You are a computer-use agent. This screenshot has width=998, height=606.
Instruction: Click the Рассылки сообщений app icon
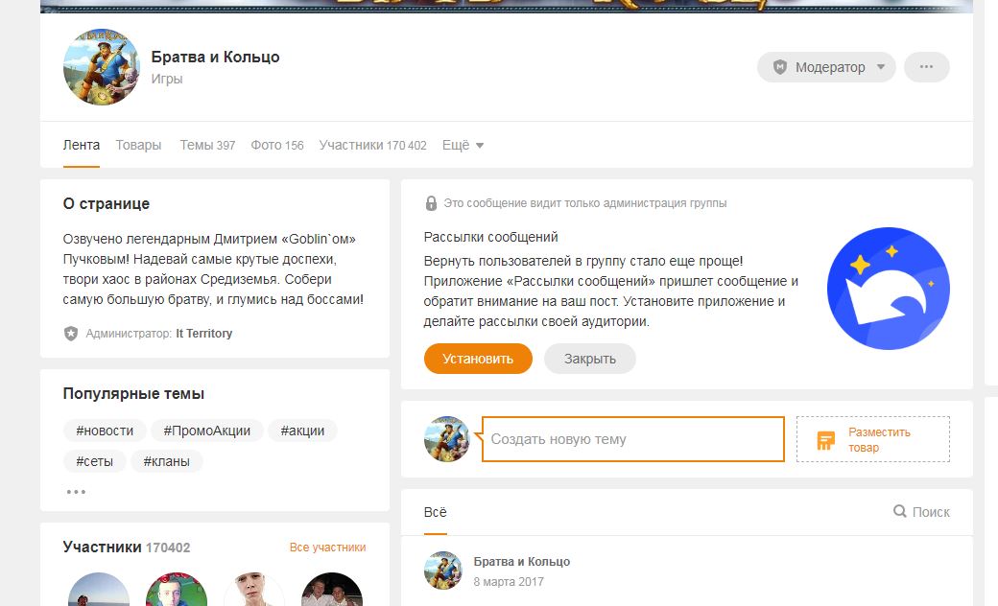[x=888, y=288]
